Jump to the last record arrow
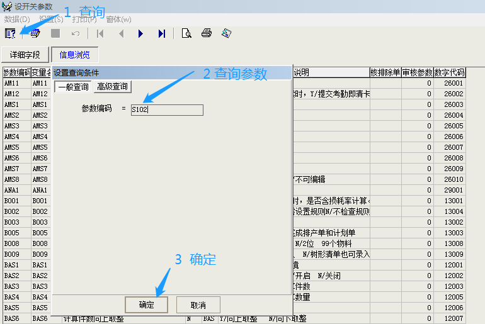Image resolution: width=485 pixels, height=324 pixels. [162, 33]
